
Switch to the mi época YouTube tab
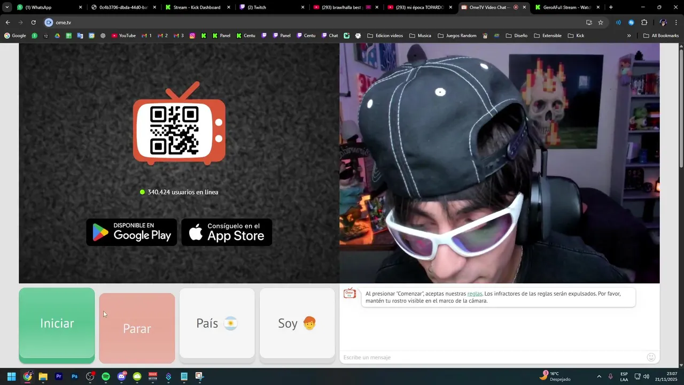click(x=420, y=7)
